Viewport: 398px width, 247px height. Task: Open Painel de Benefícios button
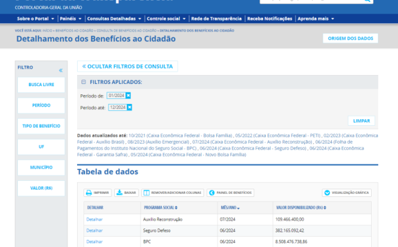[230, 192]
